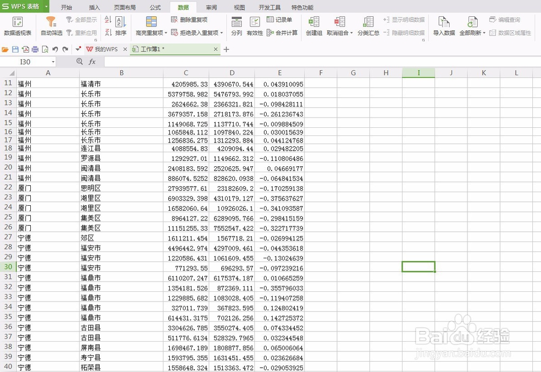Save the workbook with the disk icon

click(15, 49)
